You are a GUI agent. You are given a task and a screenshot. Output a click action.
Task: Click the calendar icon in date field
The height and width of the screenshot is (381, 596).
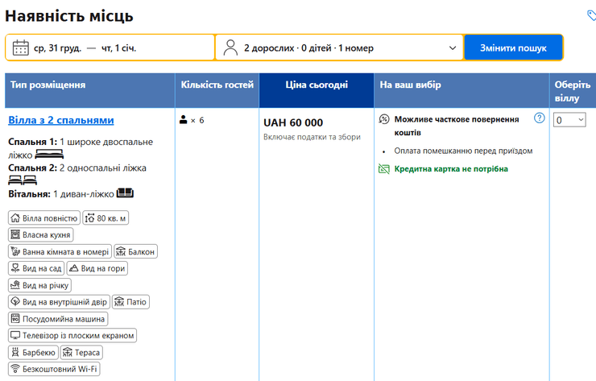tap(21, 48)
